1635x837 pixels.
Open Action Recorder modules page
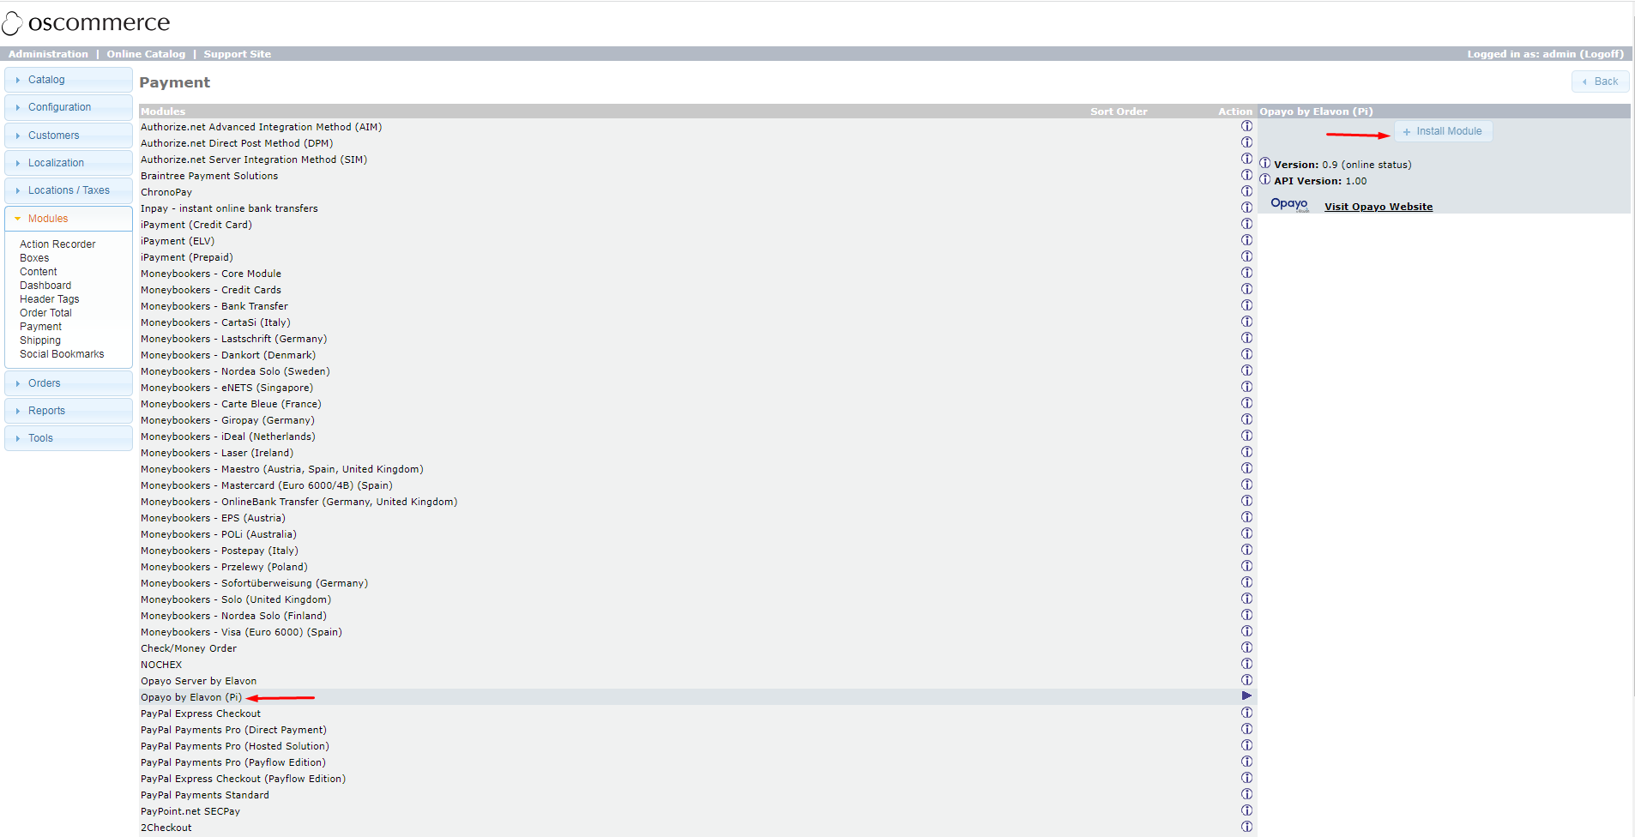click(x=57, y=244)
